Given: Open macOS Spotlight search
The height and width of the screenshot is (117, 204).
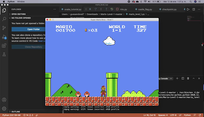Looking at the screenshot, I should [190, 1].
